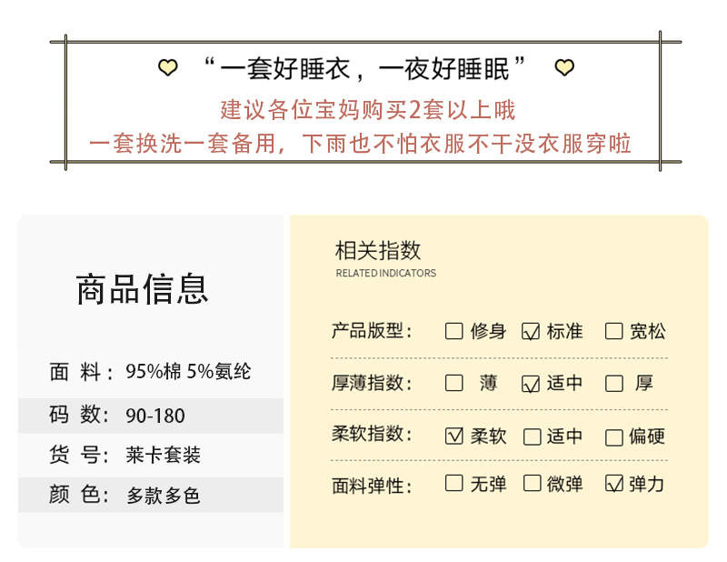Tick the 偏硬 checkbox
The image size is (727, 562).
click(x=613, y=437)
